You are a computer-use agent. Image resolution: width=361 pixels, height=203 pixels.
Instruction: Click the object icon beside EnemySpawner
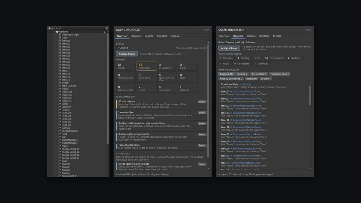point(60,131)
